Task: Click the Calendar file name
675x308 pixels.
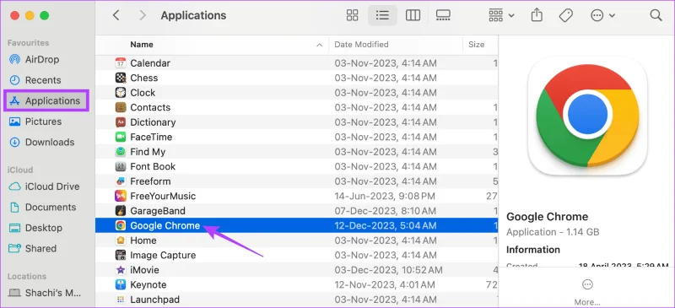Action: [x=150, y=63]
